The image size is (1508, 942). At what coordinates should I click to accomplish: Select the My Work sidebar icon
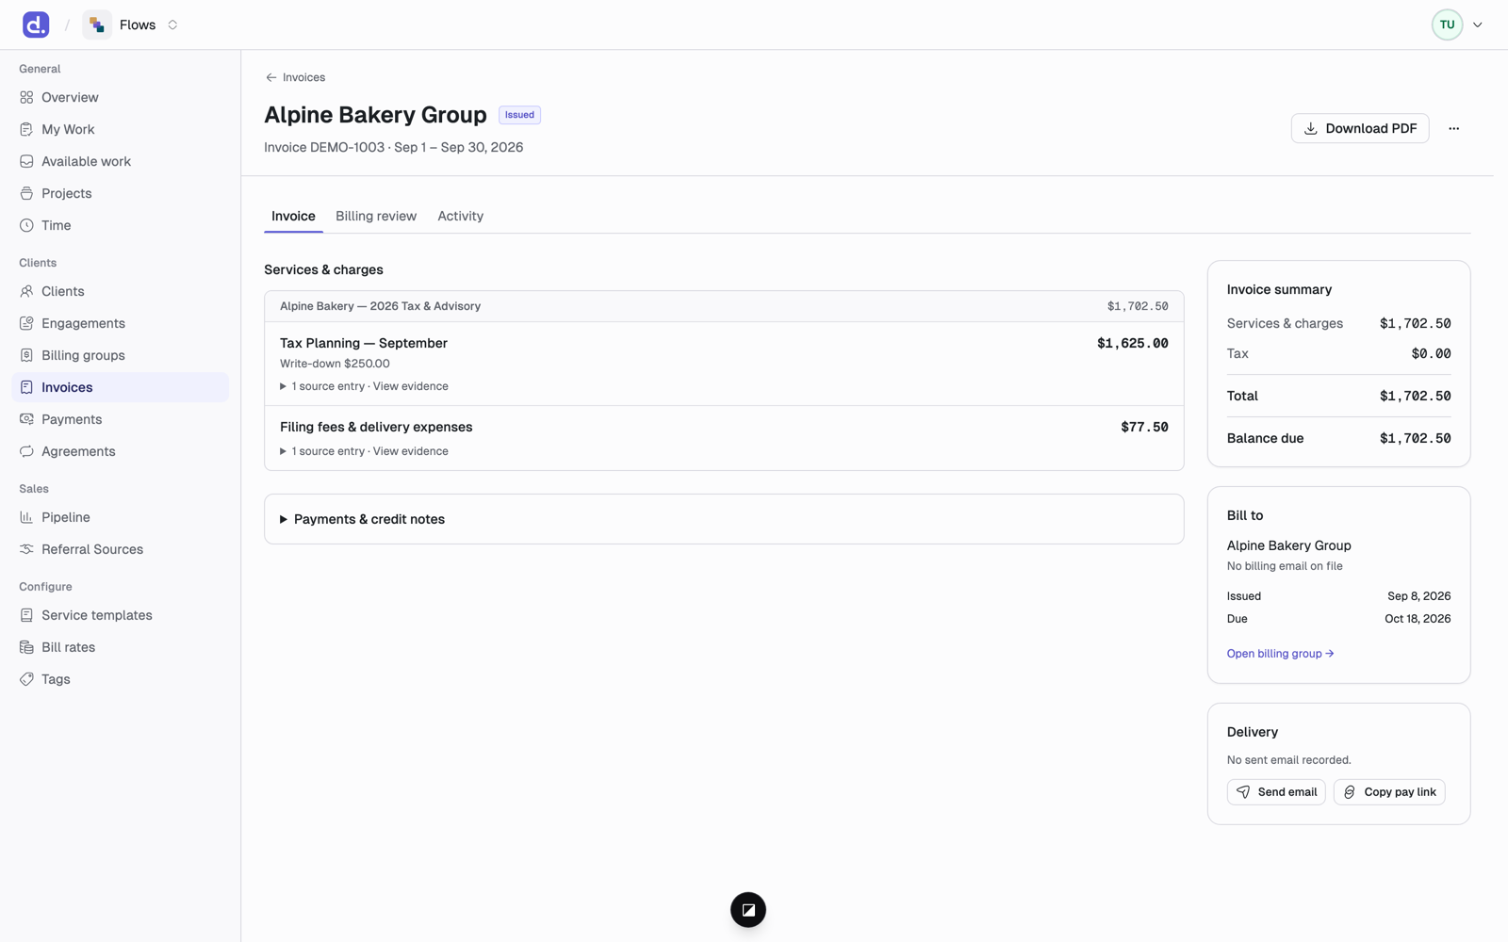click(x=26, y=129)
